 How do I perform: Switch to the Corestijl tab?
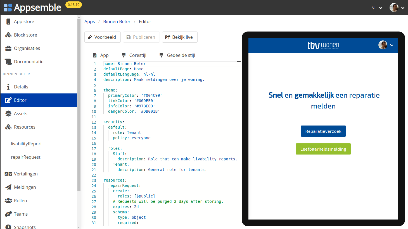pos(134,55)
